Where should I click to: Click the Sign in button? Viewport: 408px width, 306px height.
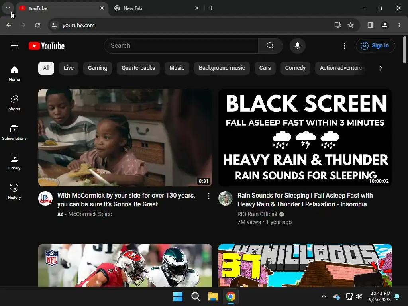375,46
